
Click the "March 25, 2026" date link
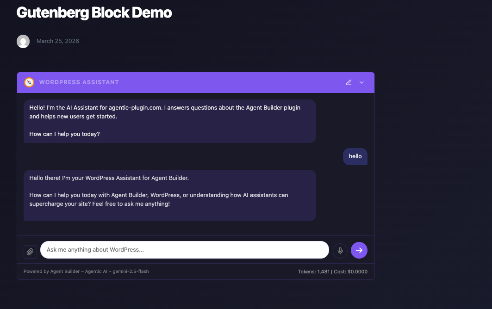coord(57,41)
